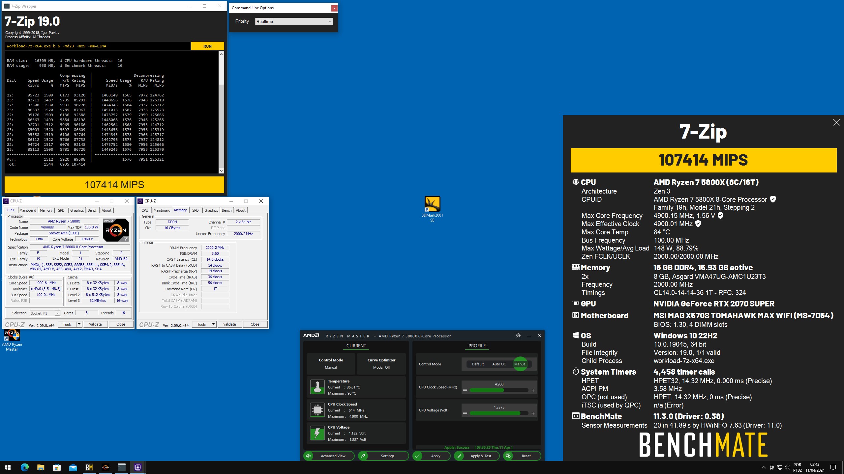844x474 pixels.
Task: Click the CPU Voltage lightning icon
Action: [317, 433]
